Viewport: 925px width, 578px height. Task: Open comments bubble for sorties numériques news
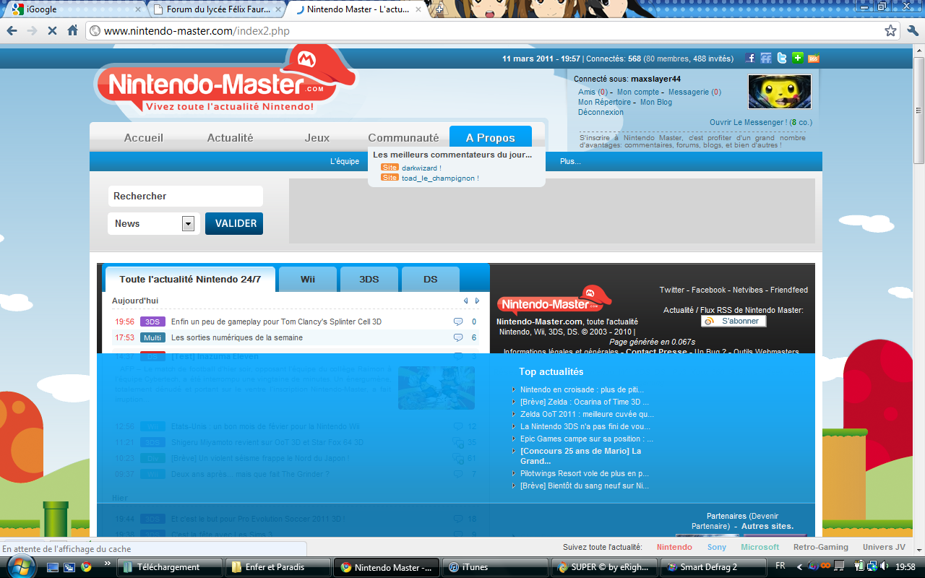click(x=457, y=337)
